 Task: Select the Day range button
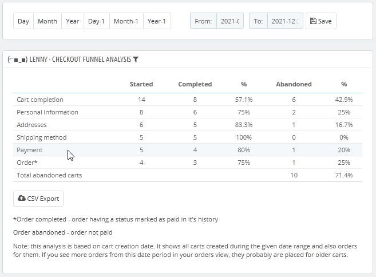(x=23, y=21)
